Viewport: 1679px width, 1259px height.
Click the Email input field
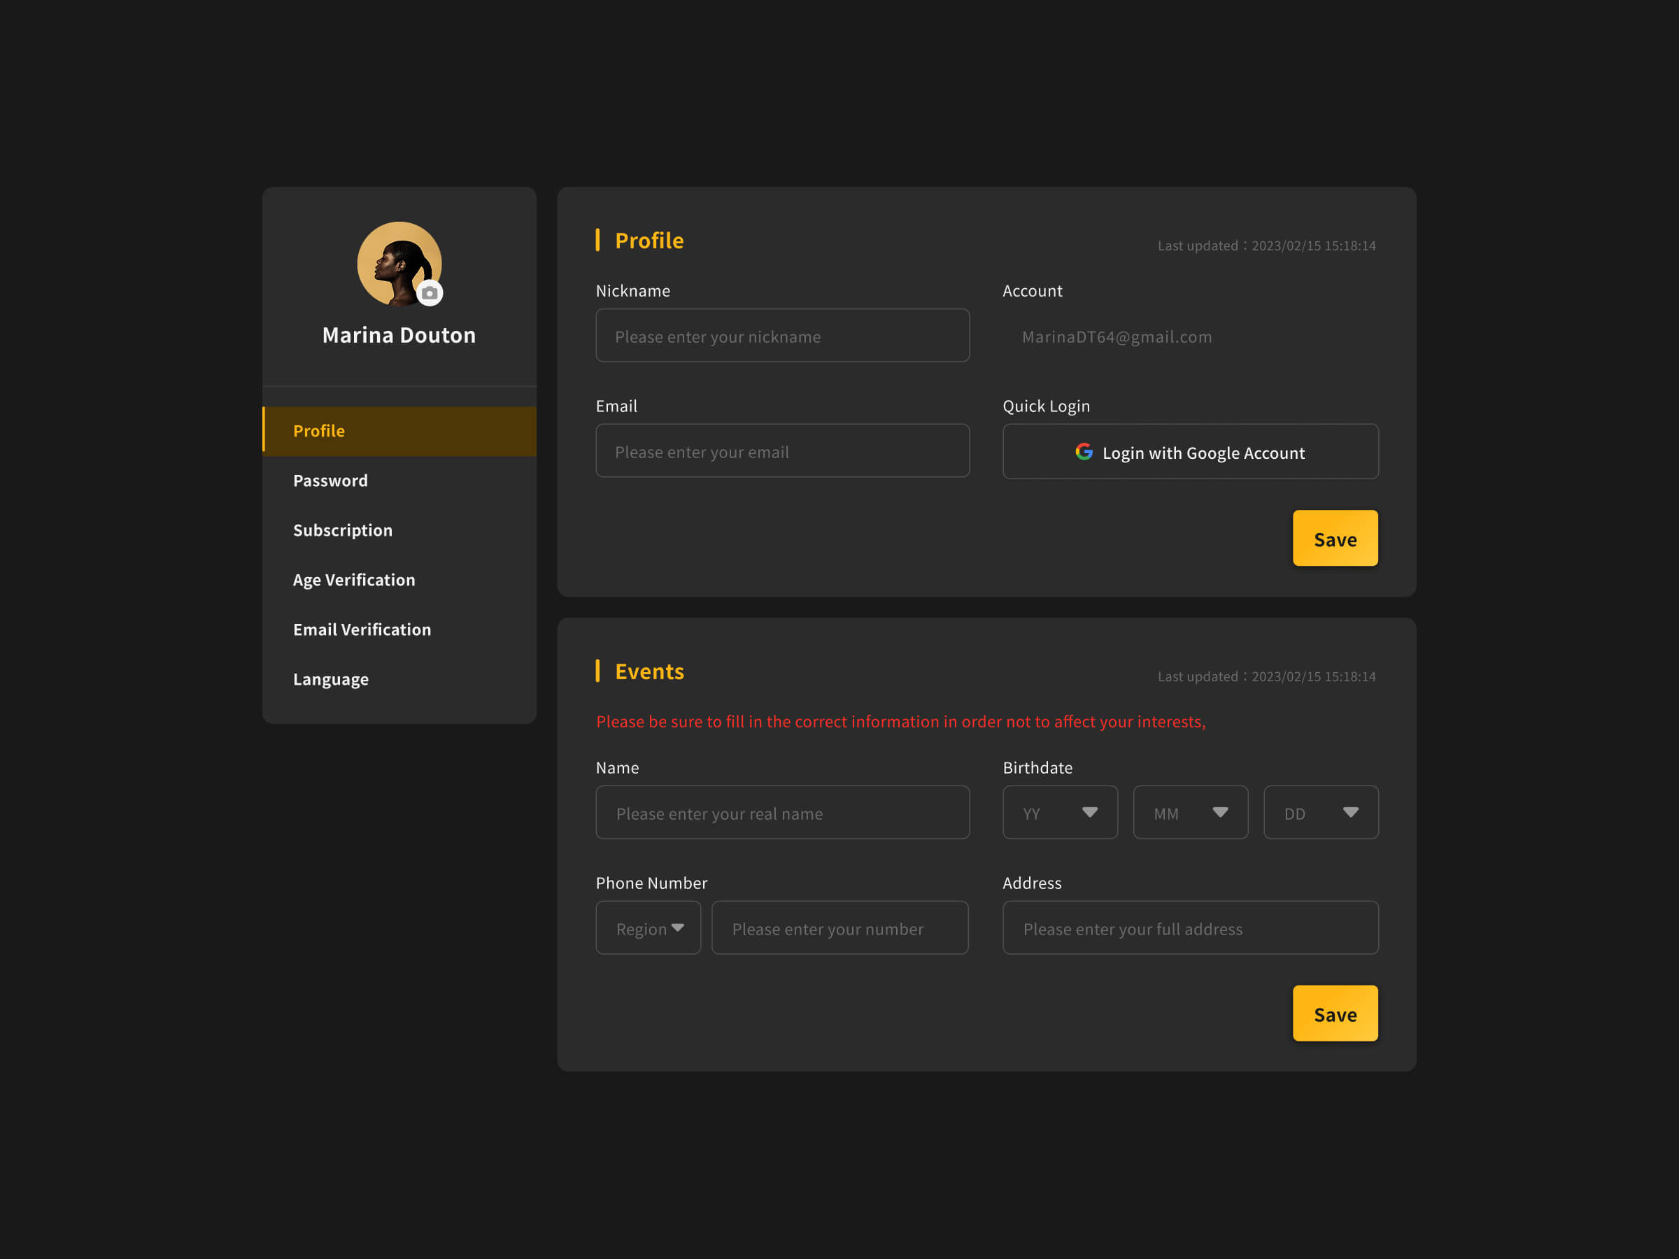pyautogui.click(x=783, y=452)
